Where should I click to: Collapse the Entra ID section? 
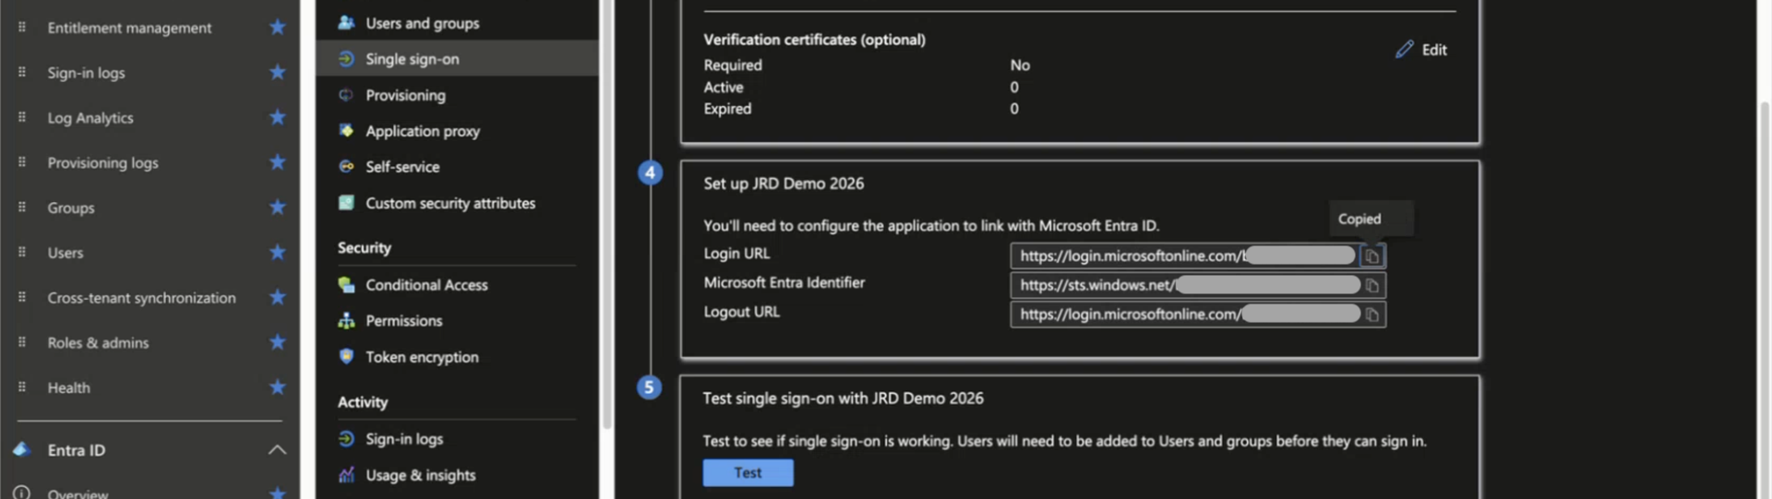pos(277,450)
